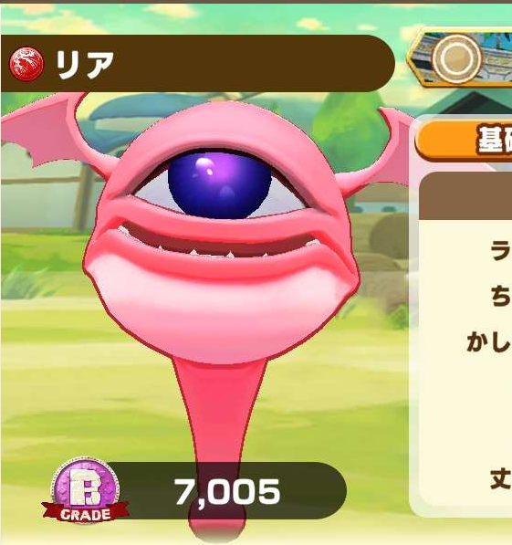Select the stat row starting with かし
This screenshot has width=512, height=545.
(x=489, y=342)
